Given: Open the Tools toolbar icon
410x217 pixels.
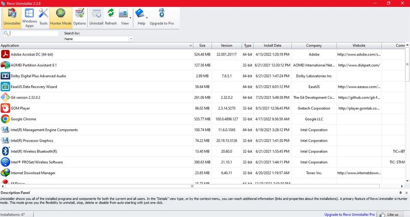Looking at the screenshot, I should pyautogui.click(x=43, y=18).
